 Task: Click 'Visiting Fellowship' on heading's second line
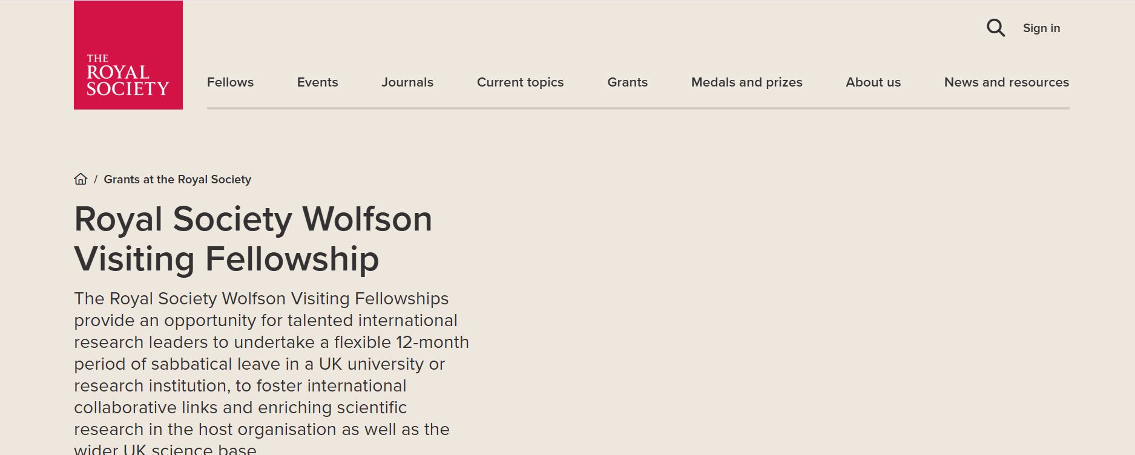click(226, 259)
